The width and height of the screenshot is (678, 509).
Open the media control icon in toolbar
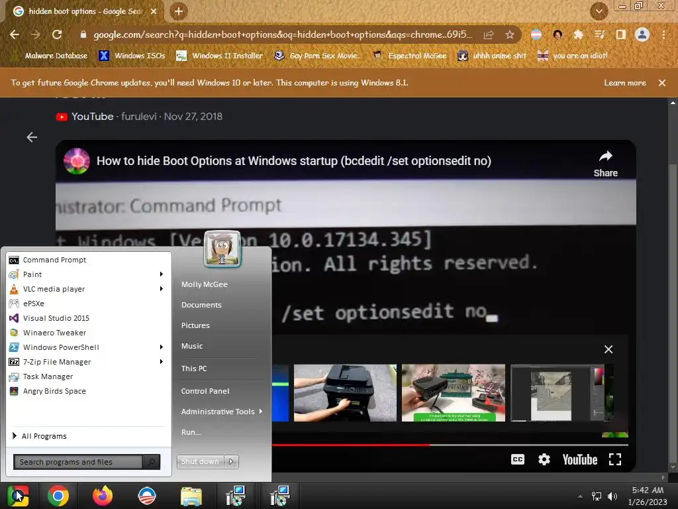coord(600,34)
